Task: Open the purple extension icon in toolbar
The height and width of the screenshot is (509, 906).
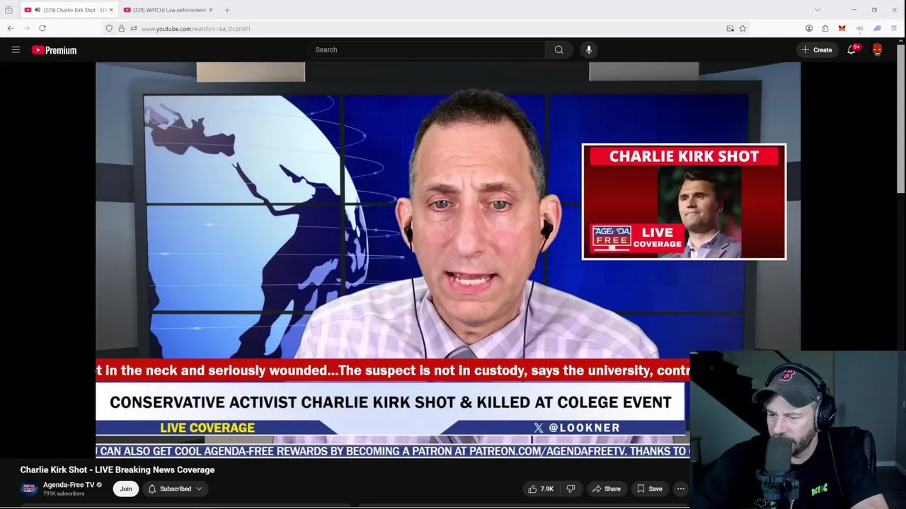Action: pos(877,28)
